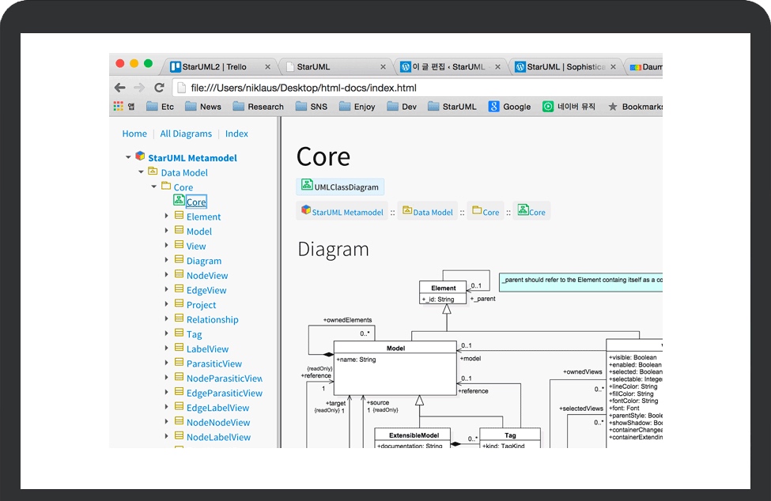Switch to the StarUML | Sophisticated tab
Viewport: 771px width, 501px height.
565,67
